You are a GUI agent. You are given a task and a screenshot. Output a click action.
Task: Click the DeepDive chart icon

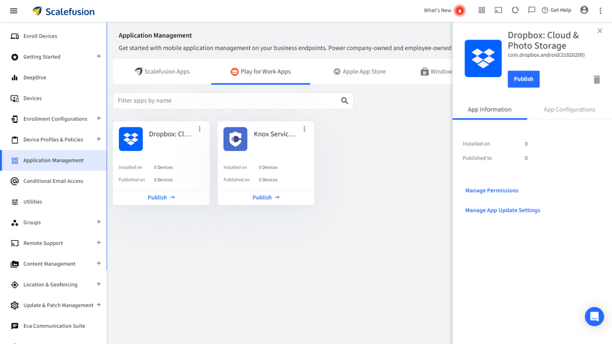(x=15, y=78)
